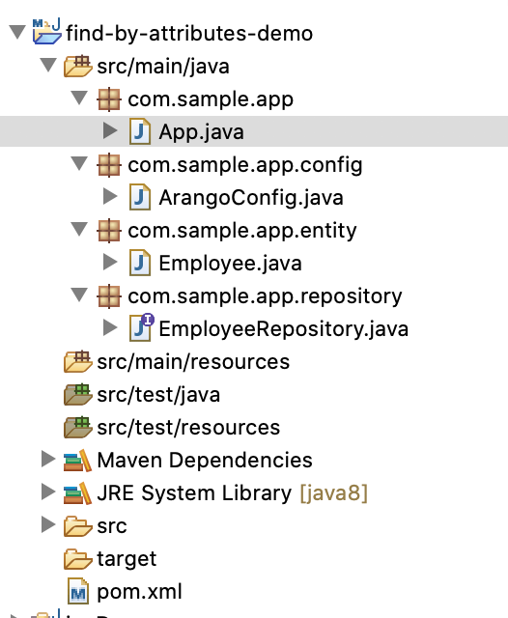Collapse the com.sample.app.entity package
The image size is (508, 618).
79,230
